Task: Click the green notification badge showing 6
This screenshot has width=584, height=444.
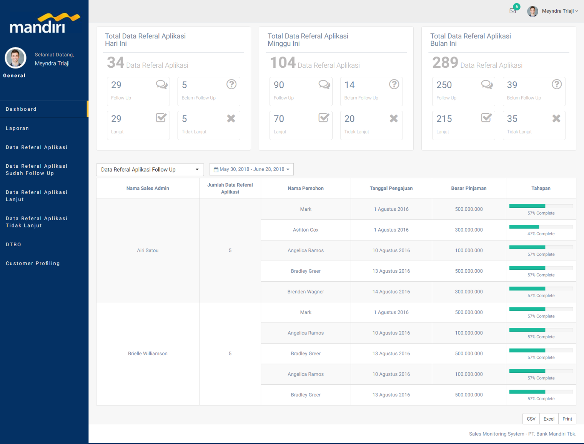Action: point(517,7)
